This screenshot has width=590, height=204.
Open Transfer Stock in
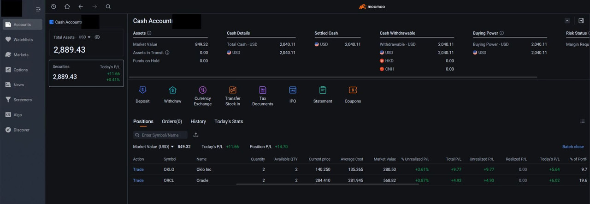[233, 90]
